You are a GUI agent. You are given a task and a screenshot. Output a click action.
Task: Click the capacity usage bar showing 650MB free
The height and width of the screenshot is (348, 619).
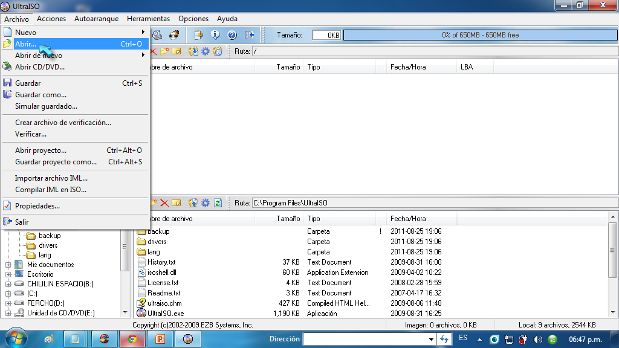(480, 35)
